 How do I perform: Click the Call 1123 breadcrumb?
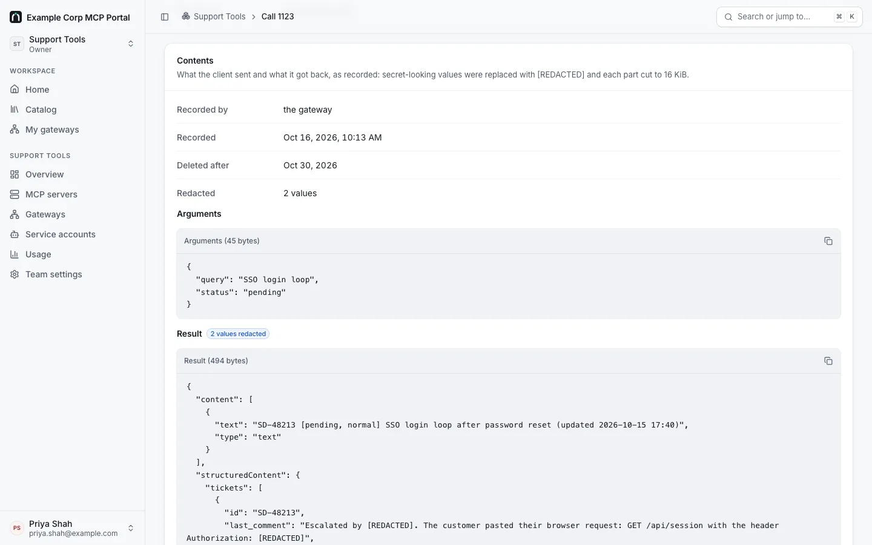coord(277,16)
